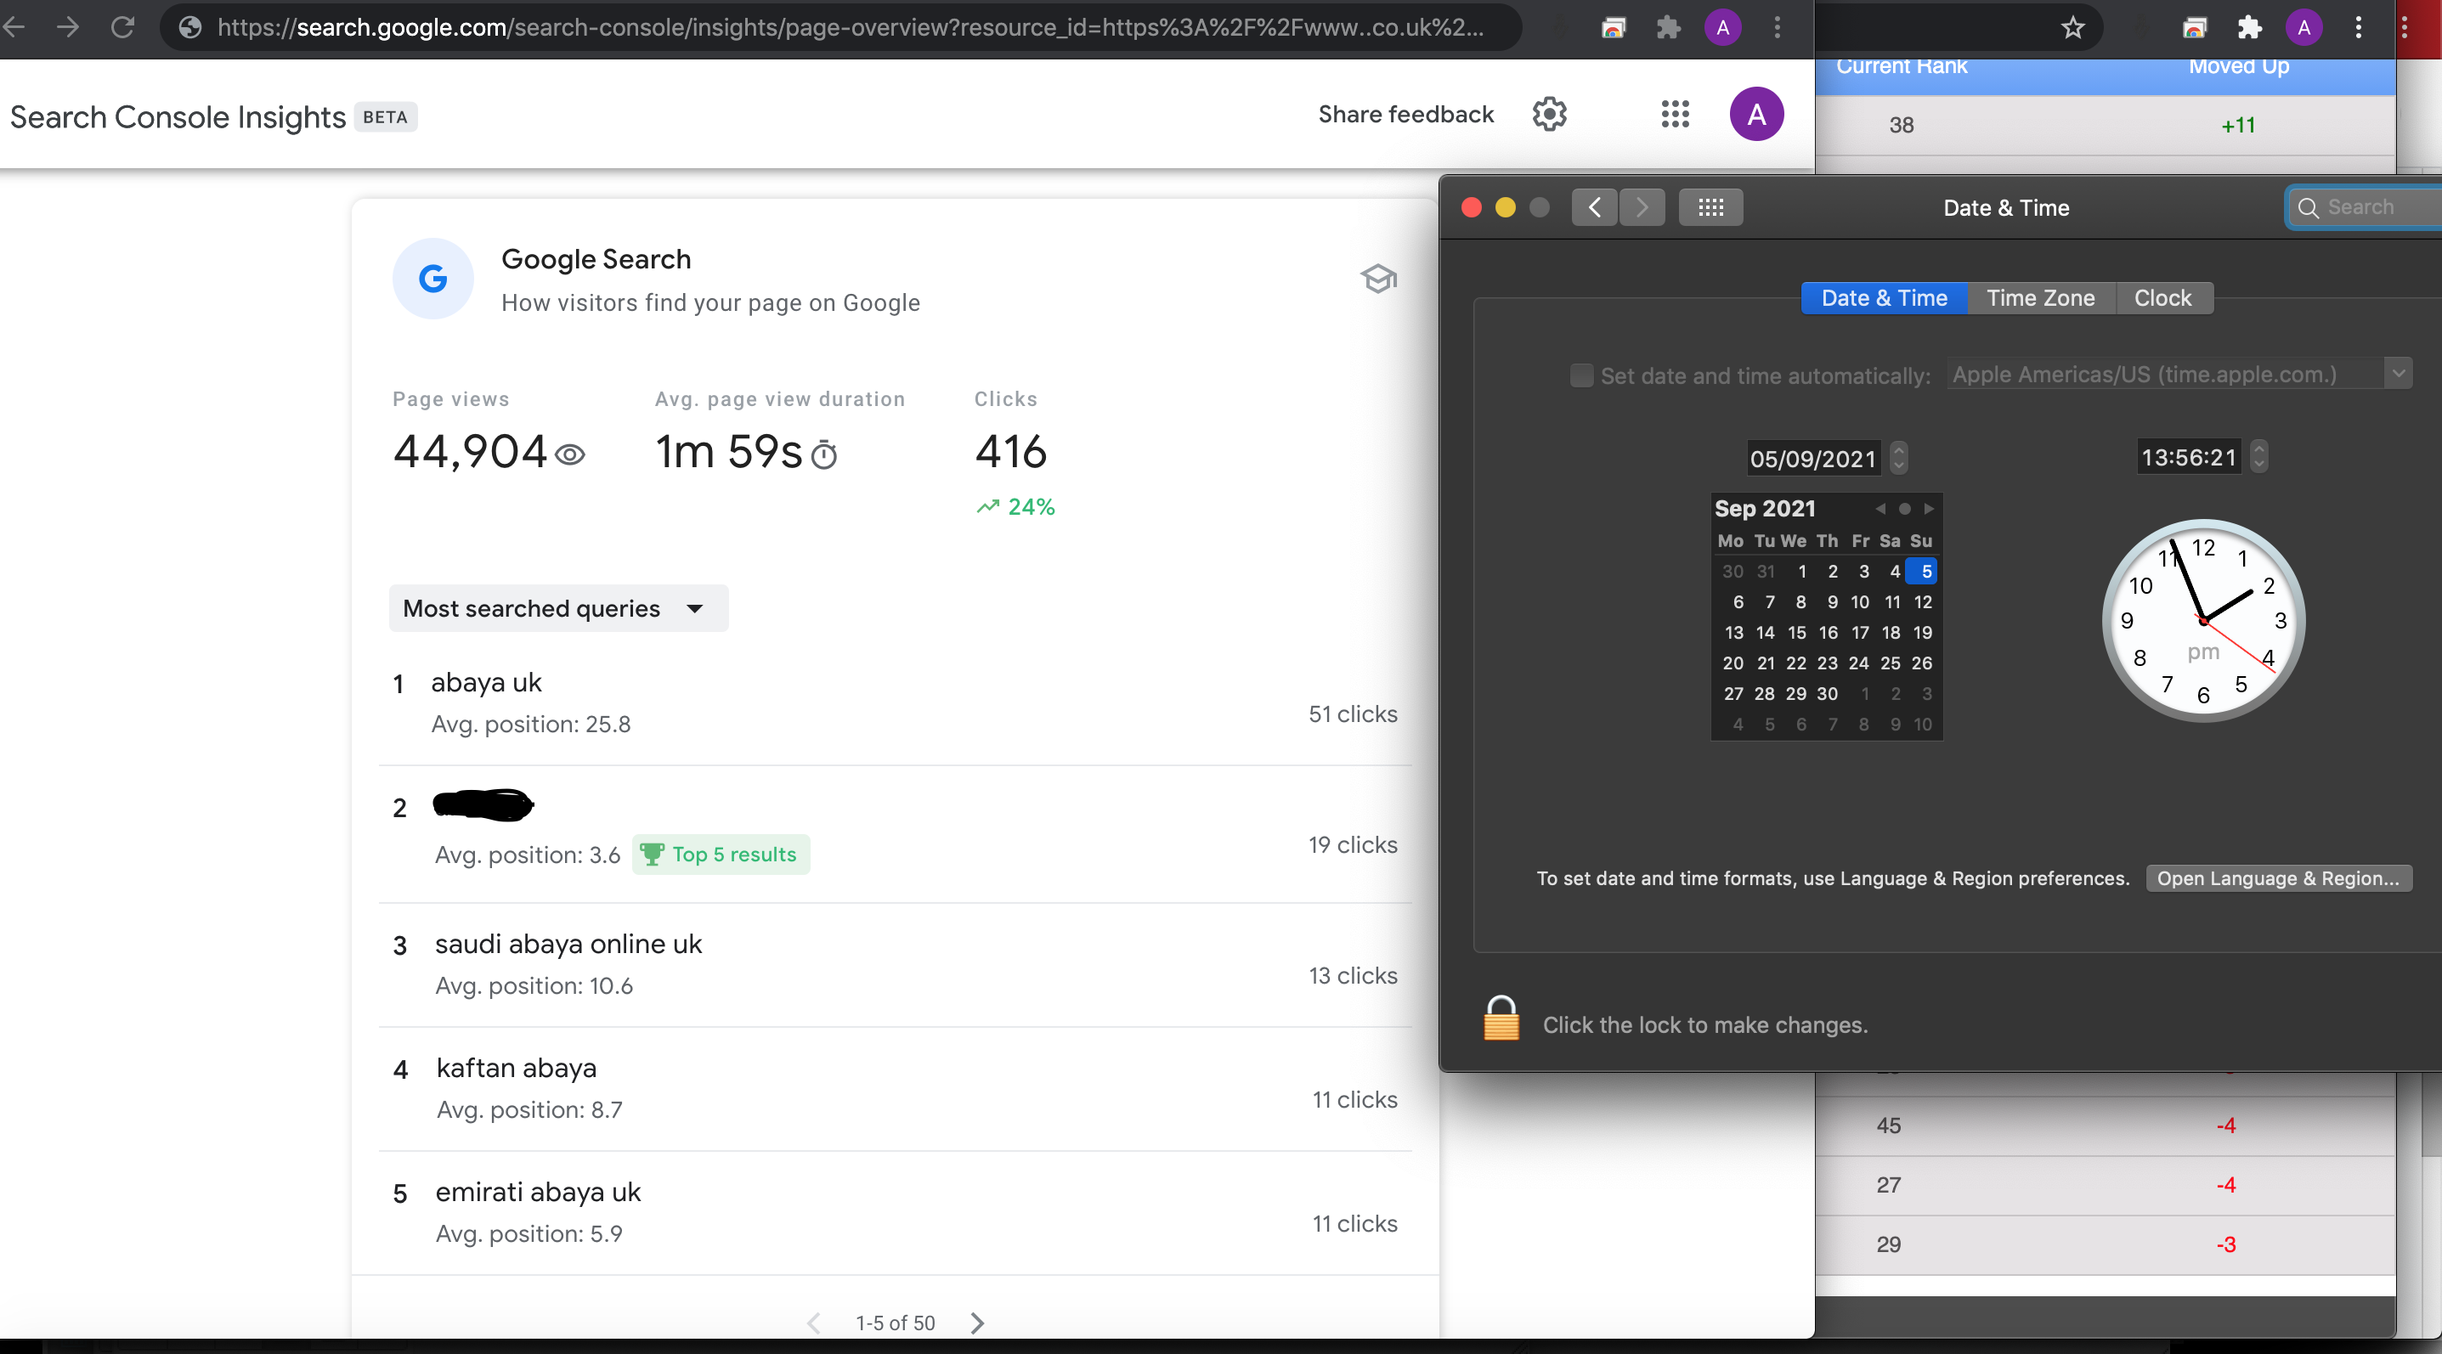Click the browser address bar URL
Image resolution: width=2442 pixels, height=1354 pixels.
pyautogui.click(x=851, y=27)
